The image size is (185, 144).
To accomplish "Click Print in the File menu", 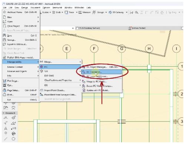I will pyautogui.click(x=21, y=95).
